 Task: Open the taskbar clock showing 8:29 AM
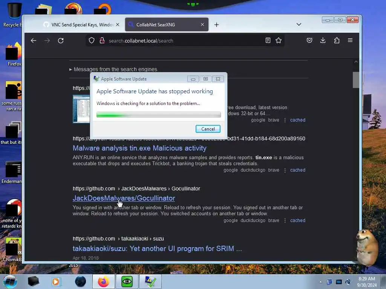366,282
